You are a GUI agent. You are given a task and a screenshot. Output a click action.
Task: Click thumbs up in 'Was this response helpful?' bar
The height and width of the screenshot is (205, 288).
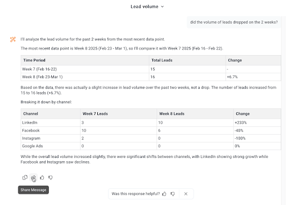coord(164,194)
